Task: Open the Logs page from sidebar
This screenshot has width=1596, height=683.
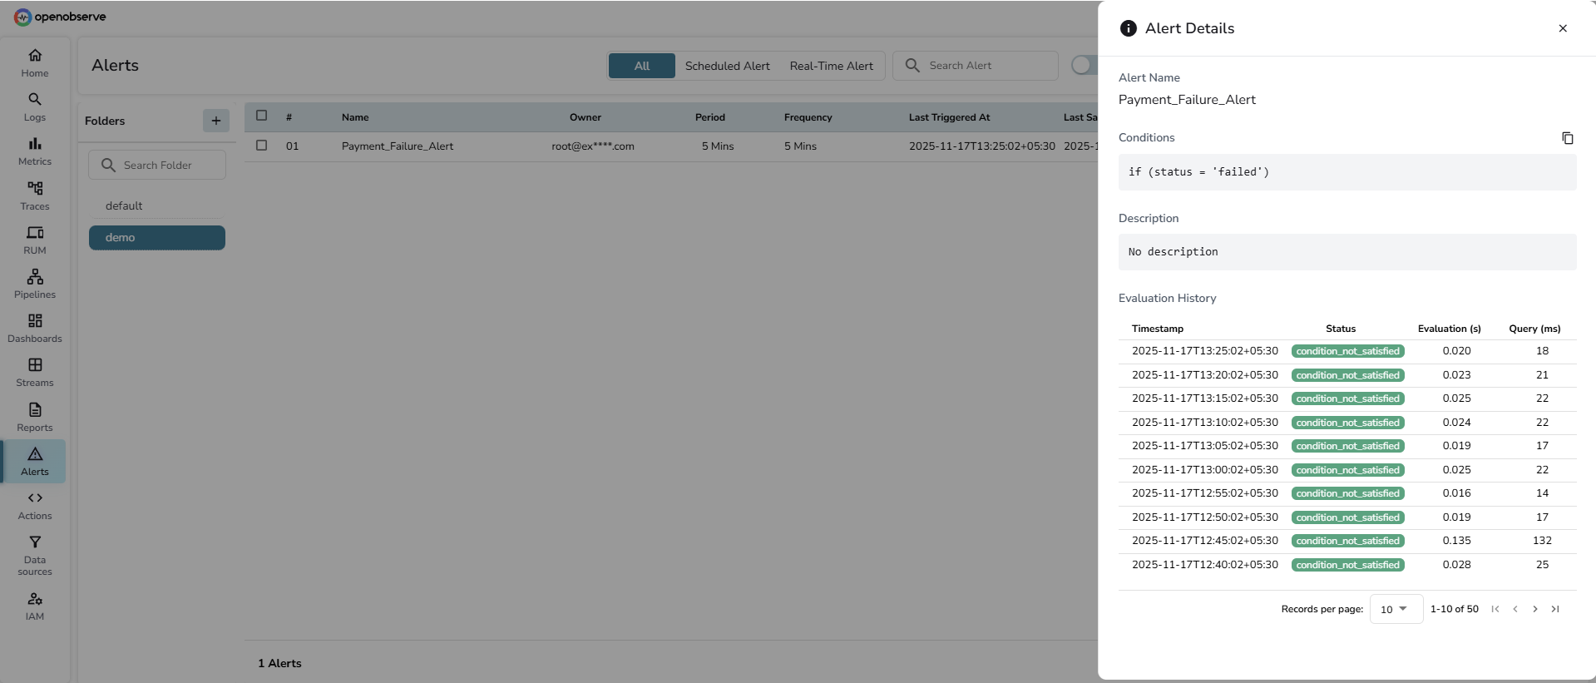Action: pos(35,107)
